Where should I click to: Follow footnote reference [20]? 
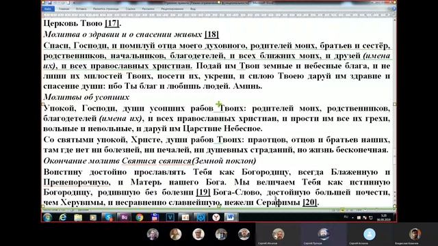(x=310, y=202)
